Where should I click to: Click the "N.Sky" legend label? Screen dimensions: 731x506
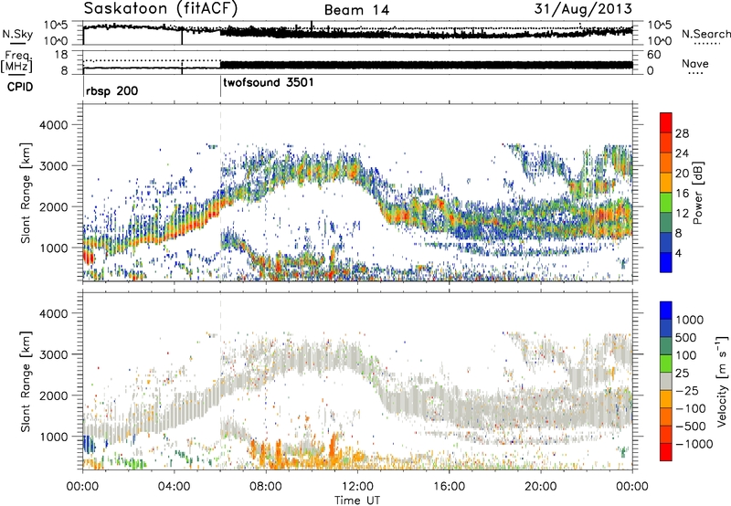click(17, 34)
